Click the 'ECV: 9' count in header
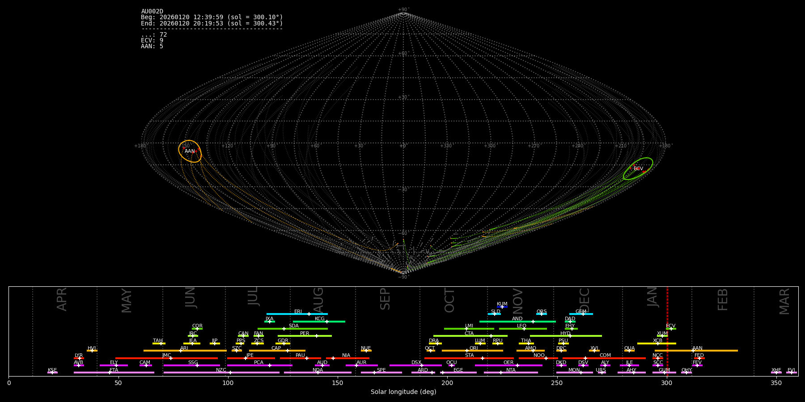The width and height of the screenshot is (805, 402). [x=152, y=41]
